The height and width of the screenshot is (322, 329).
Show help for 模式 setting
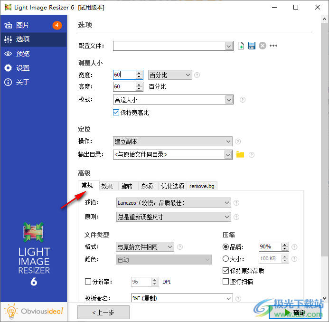[x=242, y=100]
